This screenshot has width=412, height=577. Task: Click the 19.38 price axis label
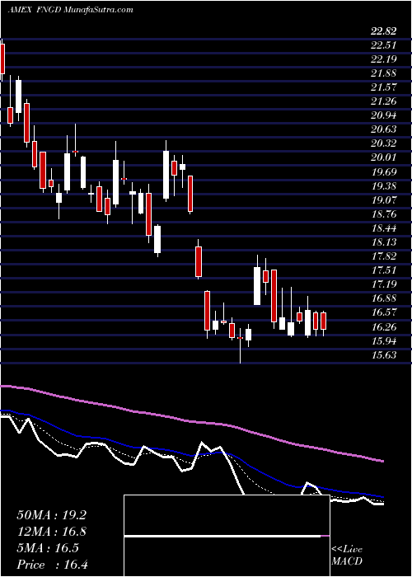pos(384,185)
